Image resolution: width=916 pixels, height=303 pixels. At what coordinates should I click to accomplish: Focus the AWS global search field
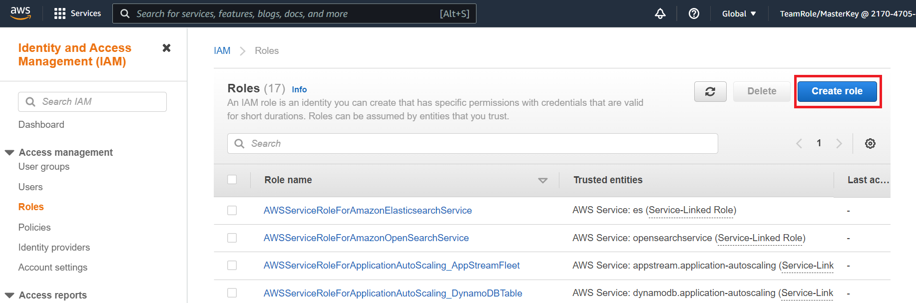[294, 13]
